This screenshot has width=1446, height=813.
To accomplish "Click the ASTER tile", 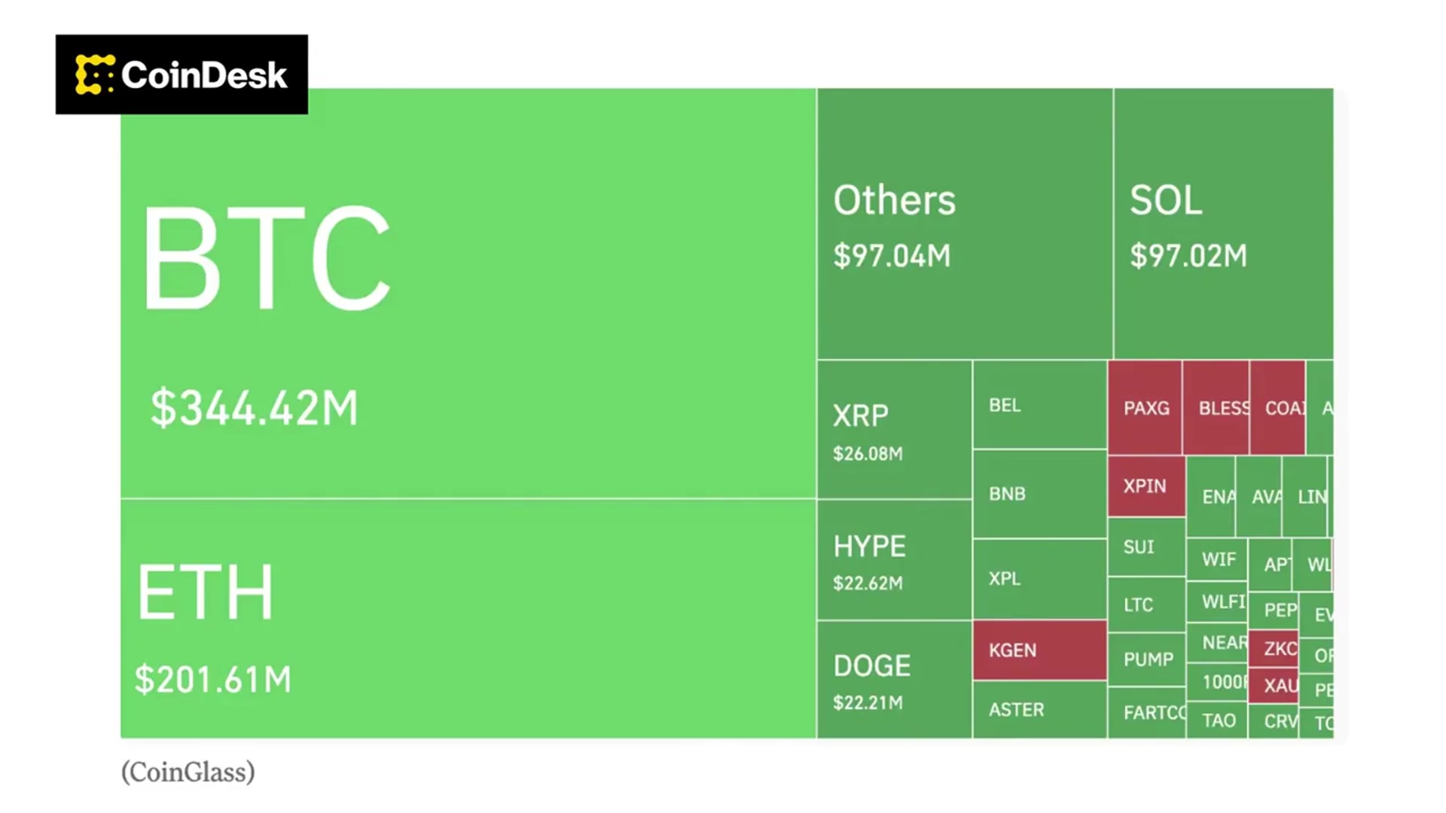I will click(x=1039, y=710).
